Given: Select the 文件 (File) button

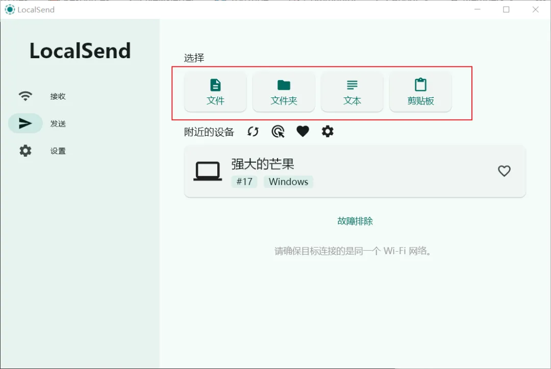Looking at the screenshot, I should tap(215, 92).
